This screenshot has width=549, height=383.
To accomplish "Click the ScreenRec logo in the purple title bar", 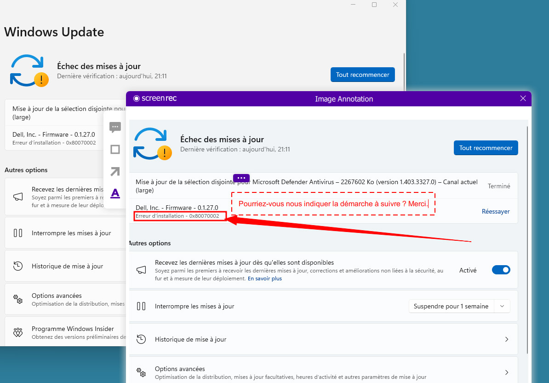I will [x=155, y=99].
